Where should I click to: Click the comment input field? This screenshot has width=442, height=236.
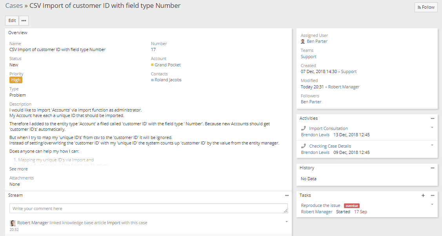[148, 209]
